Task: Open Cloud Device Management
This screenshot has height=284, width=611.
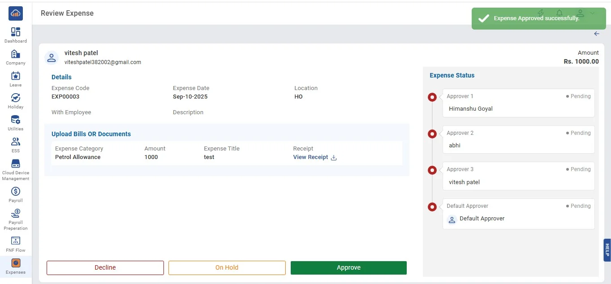Action: tap(16, 169)
